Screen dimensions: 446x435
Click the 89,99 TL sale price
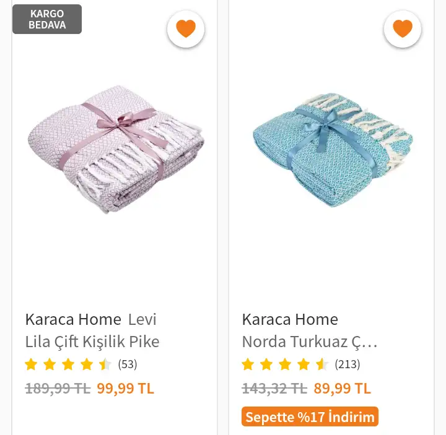point(342,389)
